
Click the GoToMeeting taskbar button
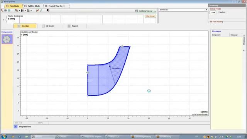[x=167, y=137]
